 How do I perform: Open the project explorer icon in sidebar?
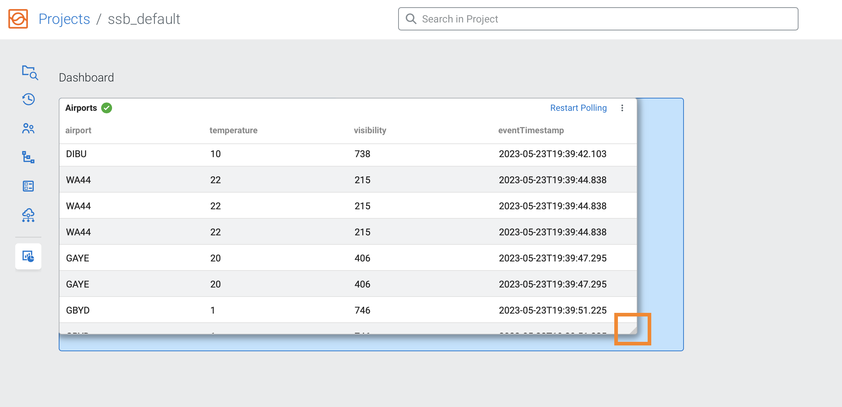click(29, 72)
